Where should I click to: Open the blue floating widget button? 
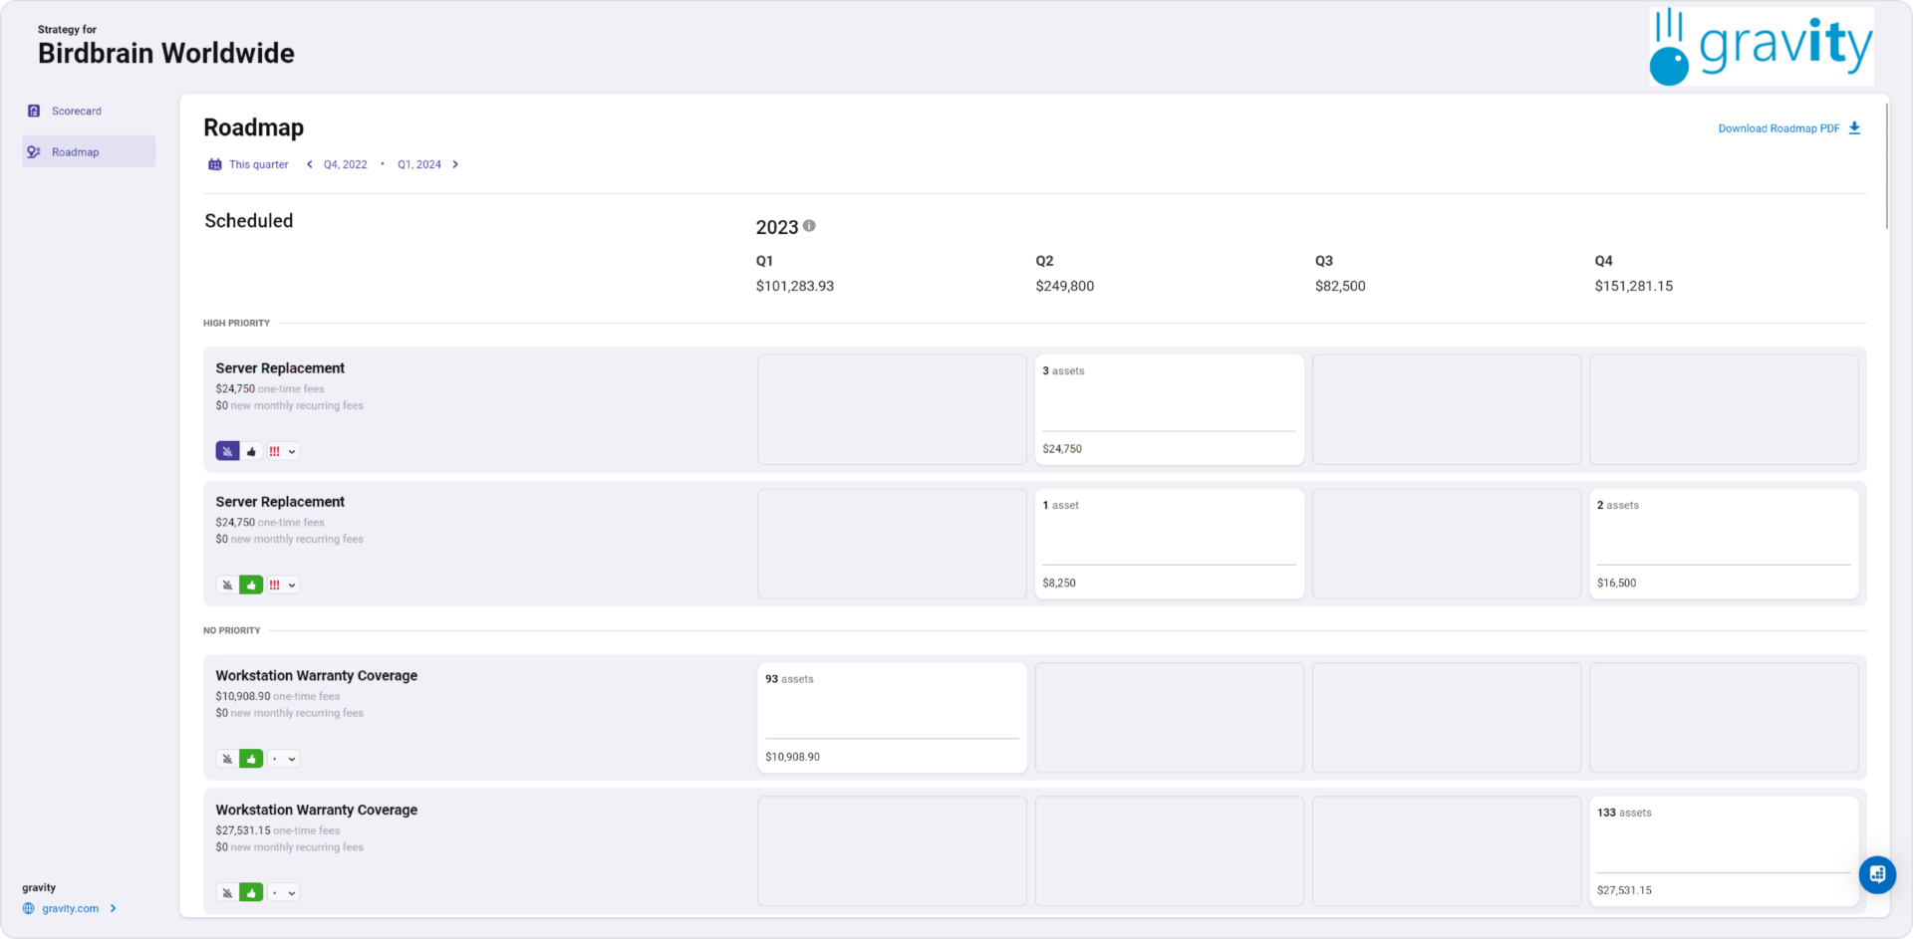(x=1876, y=874)
